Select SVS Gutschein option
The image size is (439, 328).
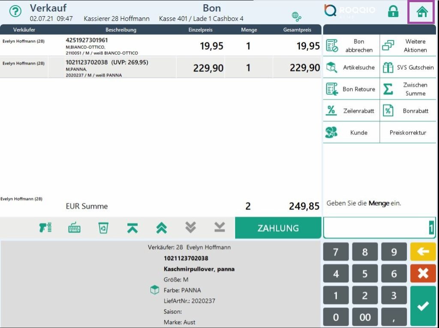408,67
